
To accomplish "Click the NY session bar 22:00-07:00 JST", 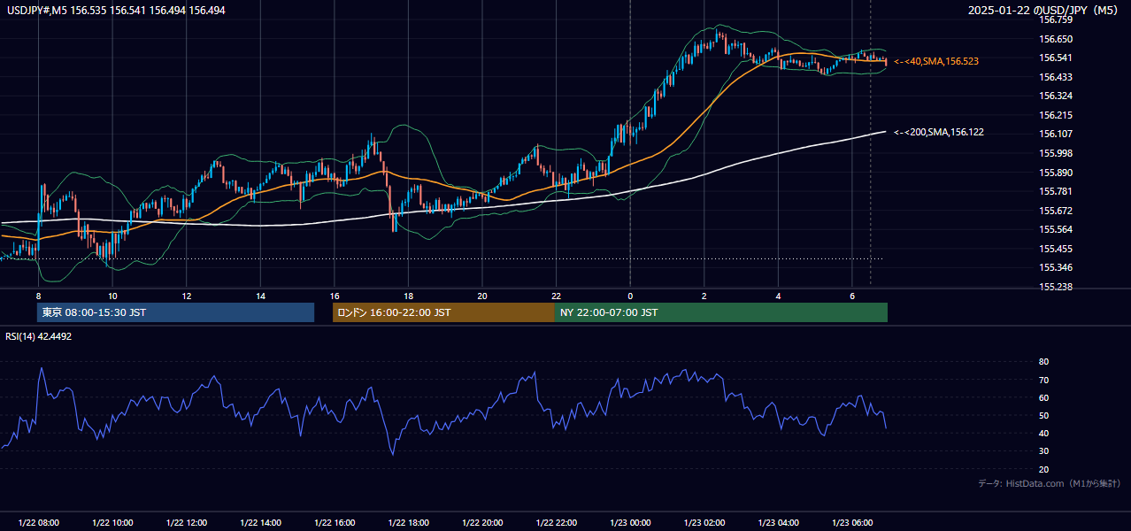I will 721,312.
